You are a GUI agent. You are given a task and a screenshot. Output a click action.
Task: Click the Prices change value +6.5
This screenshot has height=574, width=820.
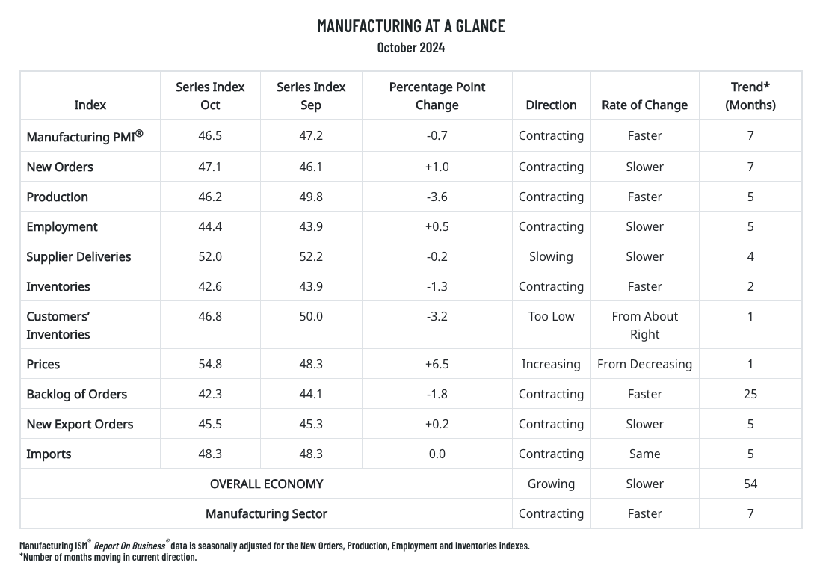pyautogui.click(x=437, y=364)
